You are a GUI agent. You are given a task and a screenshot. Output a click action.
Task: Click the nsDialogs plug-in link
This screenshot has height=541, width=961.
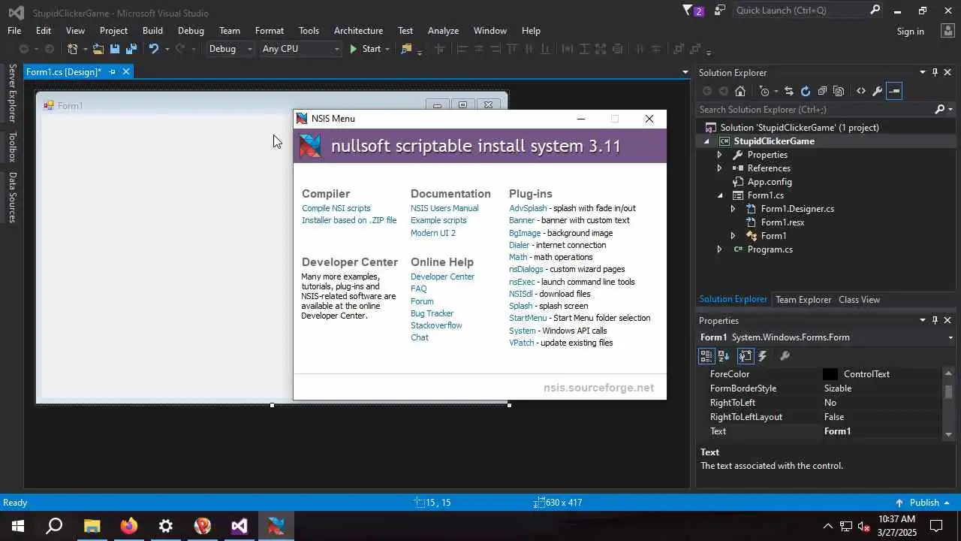[526, 269]
